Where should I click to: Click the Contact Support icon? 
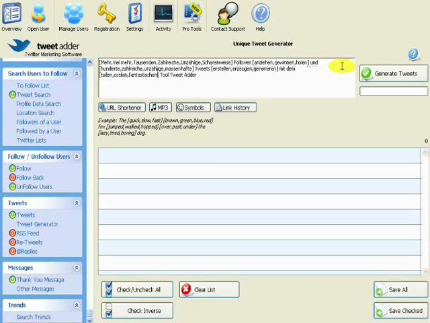(228, 17)
